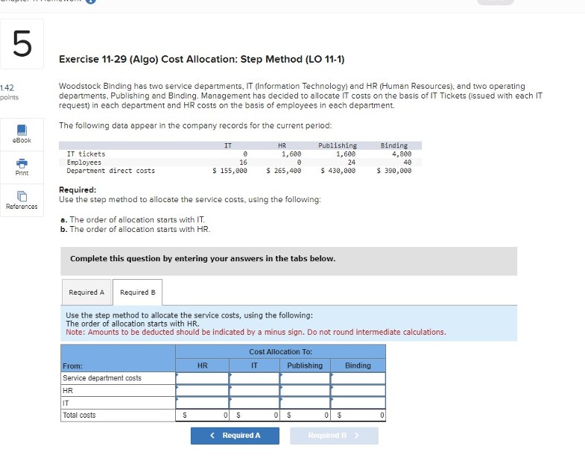
Task: Click the info icon beside chapter title
Action: (x=91, y=1)
